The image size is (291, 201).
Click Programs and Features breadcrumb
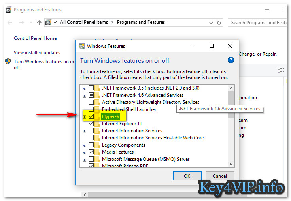[x=141, y=22]
